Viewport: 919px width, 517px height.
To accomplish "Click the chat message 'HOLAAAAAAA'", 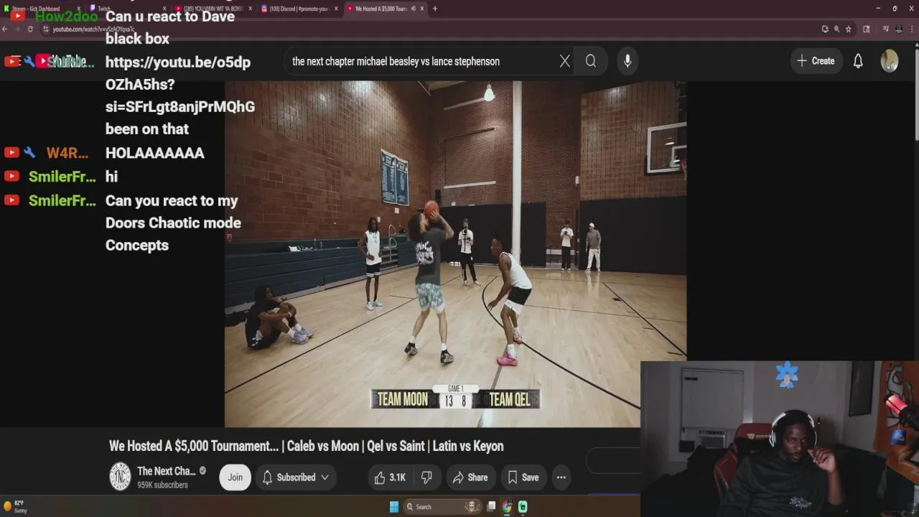I will click(x=155, y=153).
